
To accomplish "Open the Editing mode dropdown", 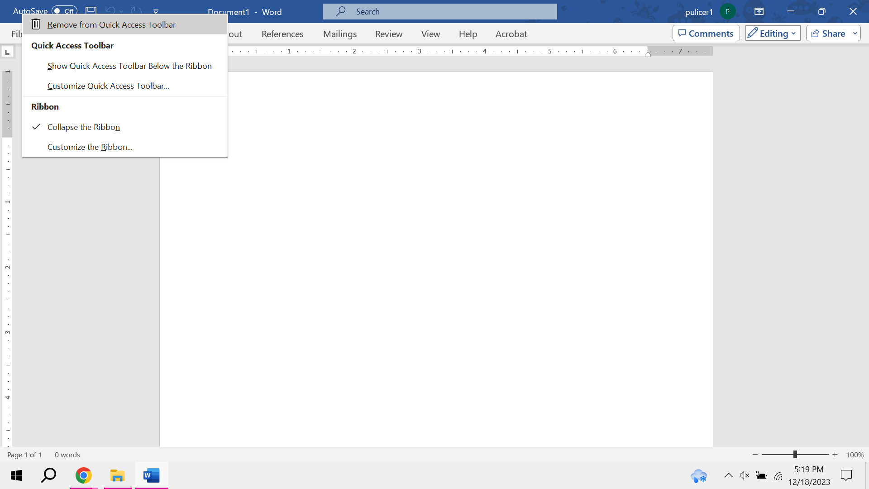I will pyautogui.click(x=772, y=33).
